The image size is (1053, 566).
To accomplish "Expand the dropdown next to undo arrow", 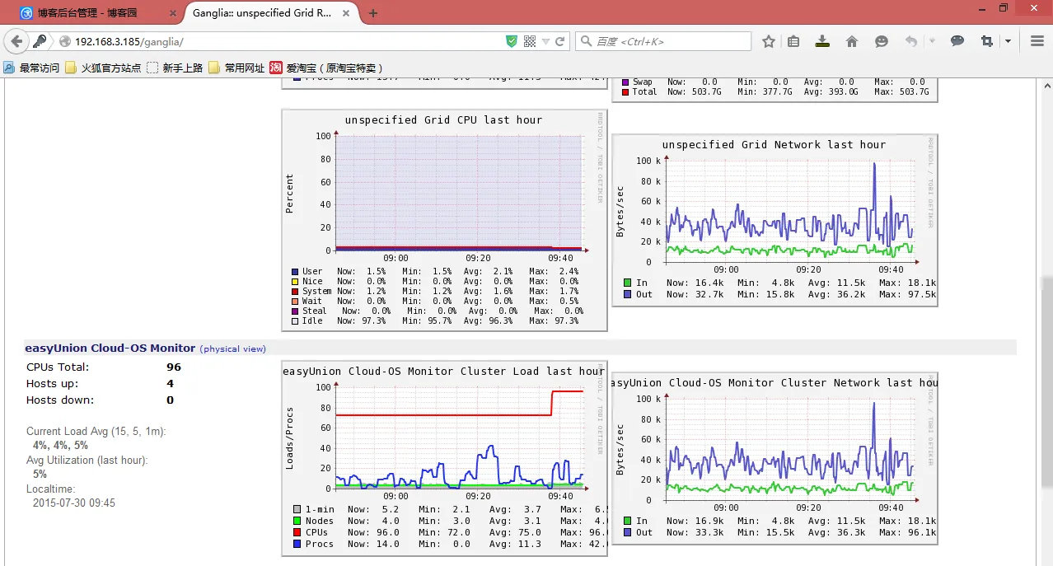I will click(x=932, y=41).
